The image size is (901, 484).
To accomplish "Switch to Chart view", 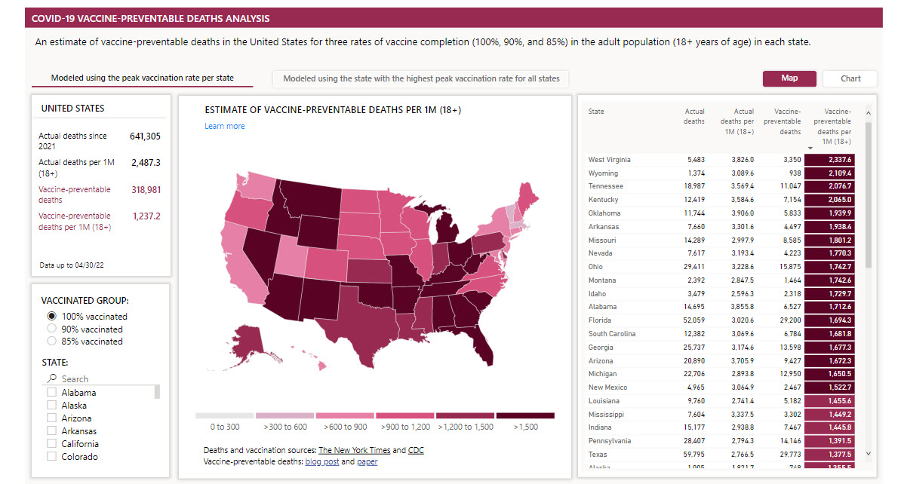I will 850,78.
